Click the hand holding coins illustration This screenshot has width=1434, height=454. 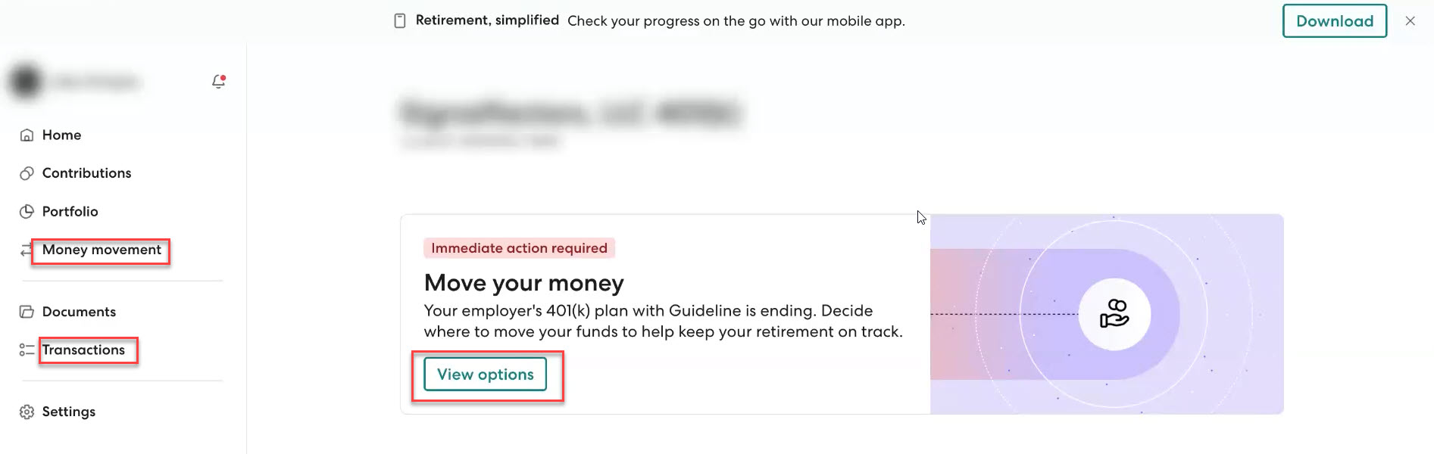point(1114,314)
